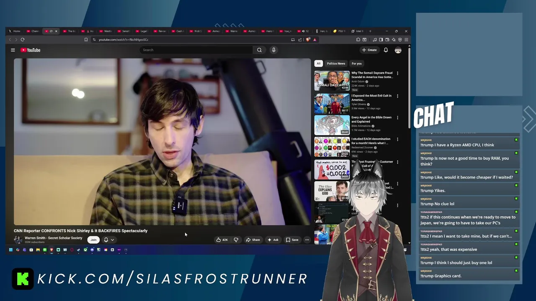Open $0.002 Frustrated Customer video thumbnail
The height and width of the screenshot is (301, 536).
332,169
